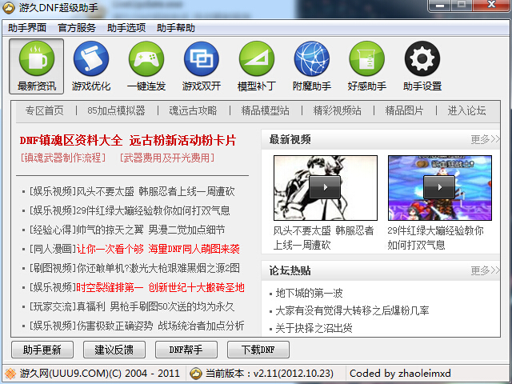Image resolution: width=512 pixels, height=384 pixels.
Task: Open the 游戏优化 scroll icon
Action: tap(91, 58)
